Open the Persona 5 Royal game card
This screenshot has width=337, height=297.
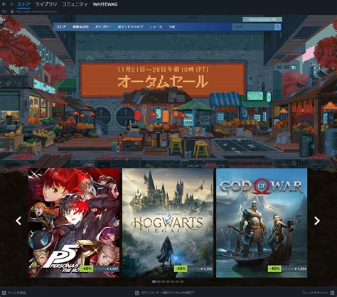click(x=74, y=223)
